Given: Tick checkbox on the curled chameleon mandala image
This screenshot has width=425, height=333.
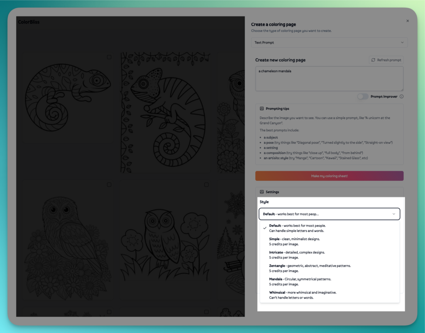Looking at the screenshot, I should point(109,57).
